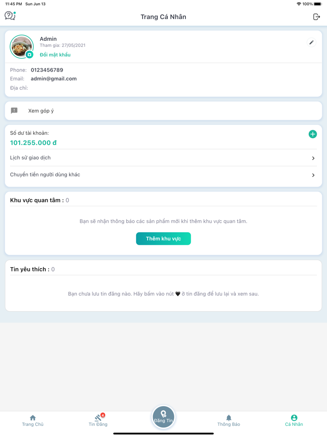Tap the Admin profile avatar photo
This screenshot has width=327, height=437.
[x=21, y=46]
